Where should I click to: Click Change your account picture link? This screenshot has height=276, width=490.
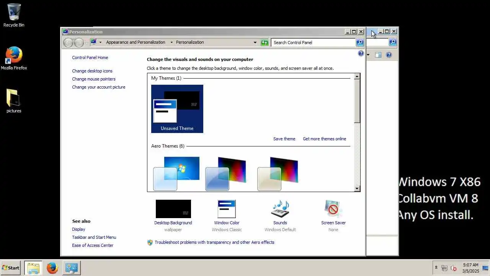pos(99,87)
